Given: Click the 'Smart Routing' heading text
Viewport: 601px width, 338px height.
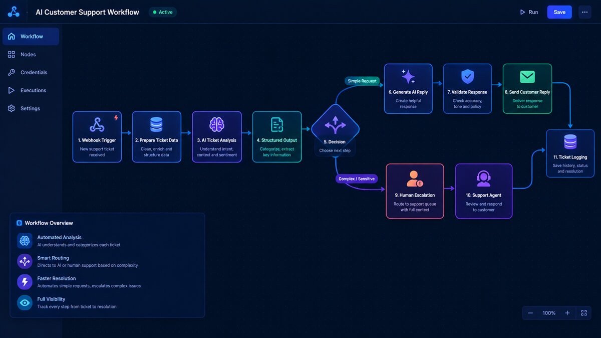Looking at the screenshot, I should click(x=53, y=258).
